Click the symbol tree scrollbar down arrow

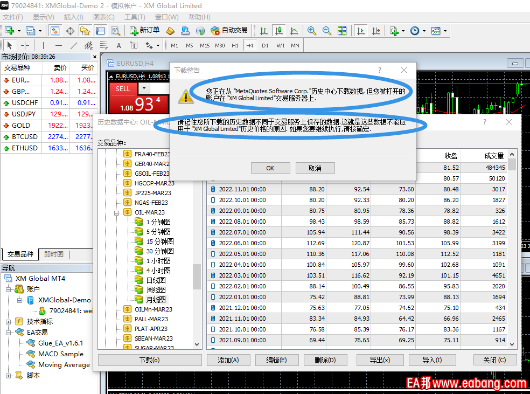click(x=197, y=344)
